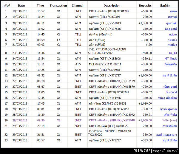Screen dimensions: 179x154
Task: Click the ATS channel cell
Action: tap(78, 64)
